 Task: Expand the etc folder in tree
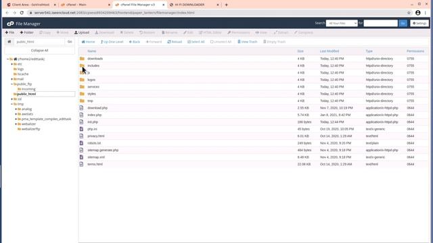[x=12, y=64]
